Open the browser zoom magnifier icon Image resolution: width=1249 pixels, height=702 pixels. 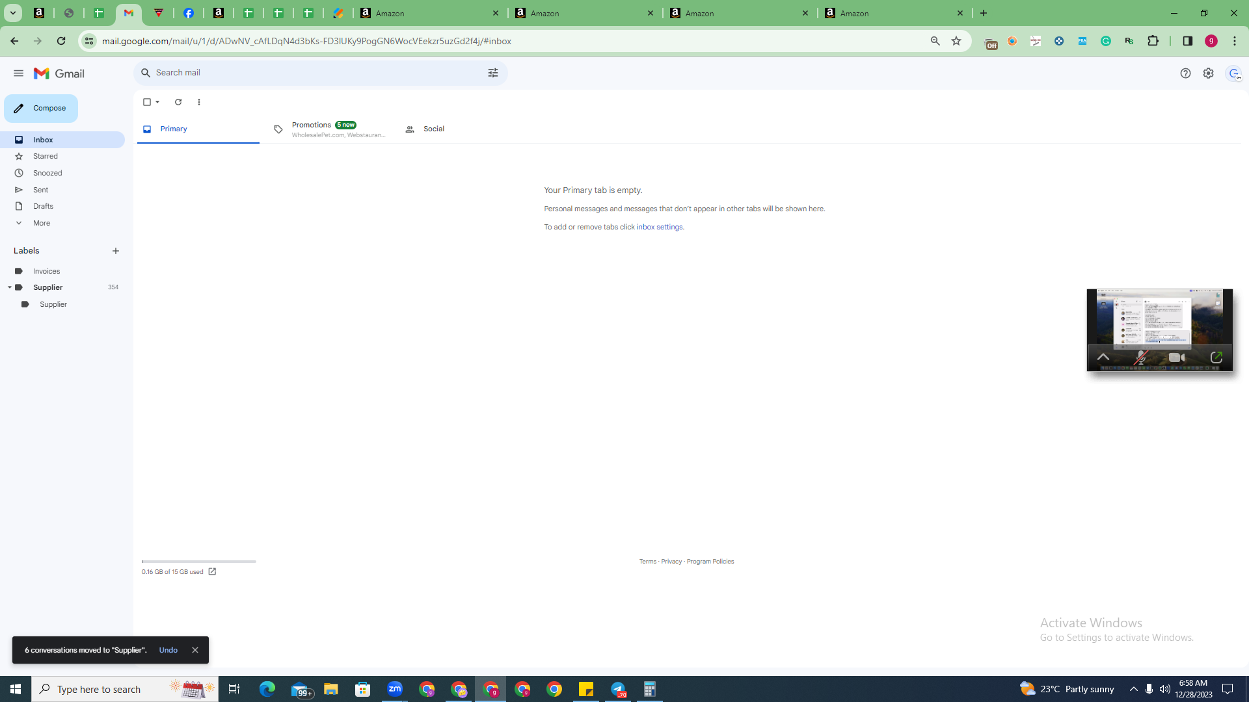(x=935, y=41)
